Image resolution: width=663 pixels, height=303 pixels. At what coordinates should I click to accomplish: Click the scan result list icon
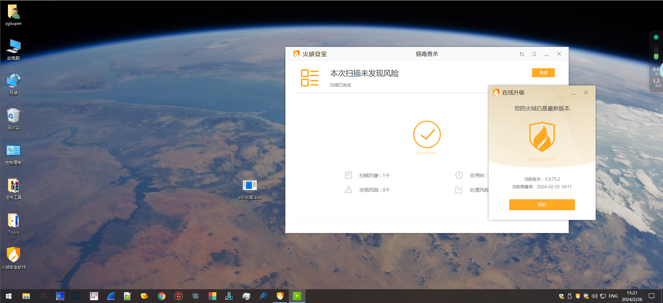[x=310, y=78]
